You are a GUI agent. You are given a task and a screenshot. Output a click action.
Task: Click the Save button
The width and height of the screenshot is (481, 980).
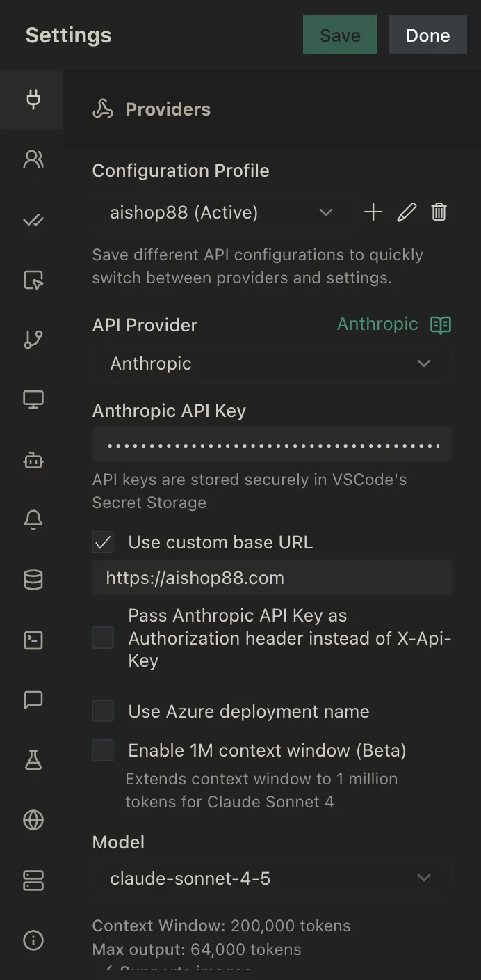pos(340,35)
